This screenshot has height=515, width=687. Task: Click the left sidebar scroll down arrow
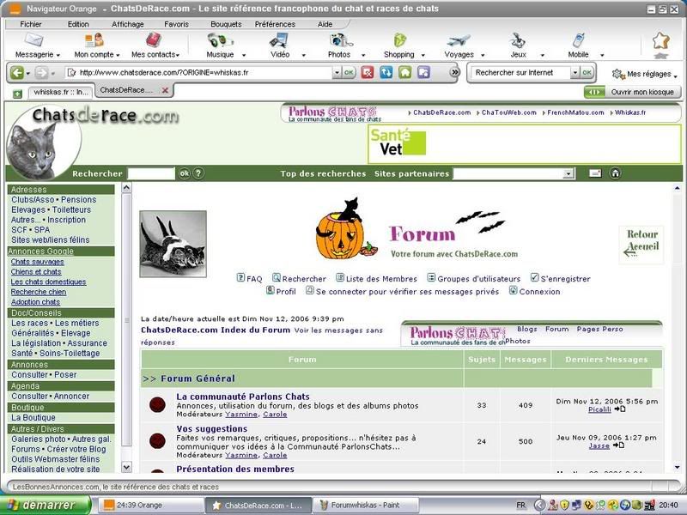point(126,467)
